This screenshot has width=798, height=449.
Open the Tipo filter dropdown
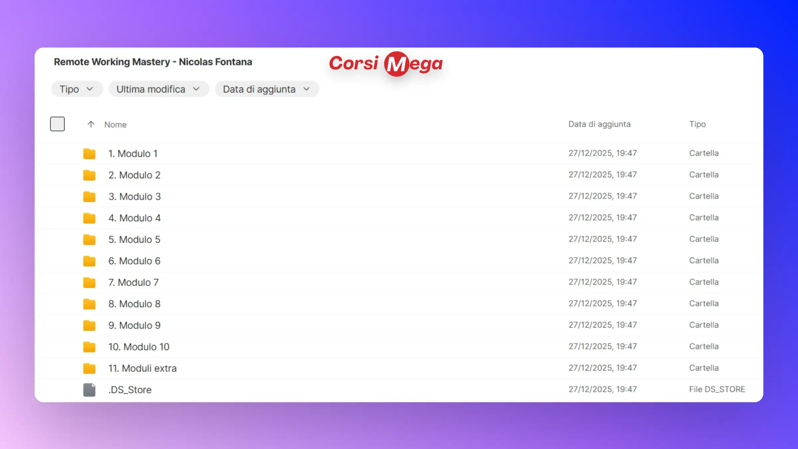coord(76,89)
